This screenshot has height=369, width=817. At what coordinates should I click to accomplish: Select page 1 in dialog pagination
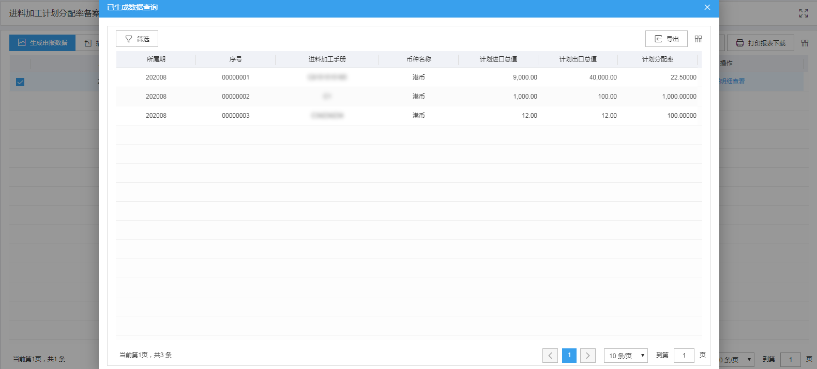(x=569, y=356)
